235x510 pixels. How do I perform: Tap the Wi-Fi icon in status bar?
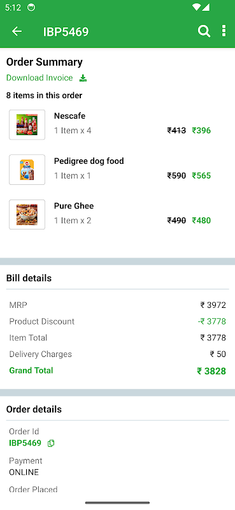(x=196, y=7)
